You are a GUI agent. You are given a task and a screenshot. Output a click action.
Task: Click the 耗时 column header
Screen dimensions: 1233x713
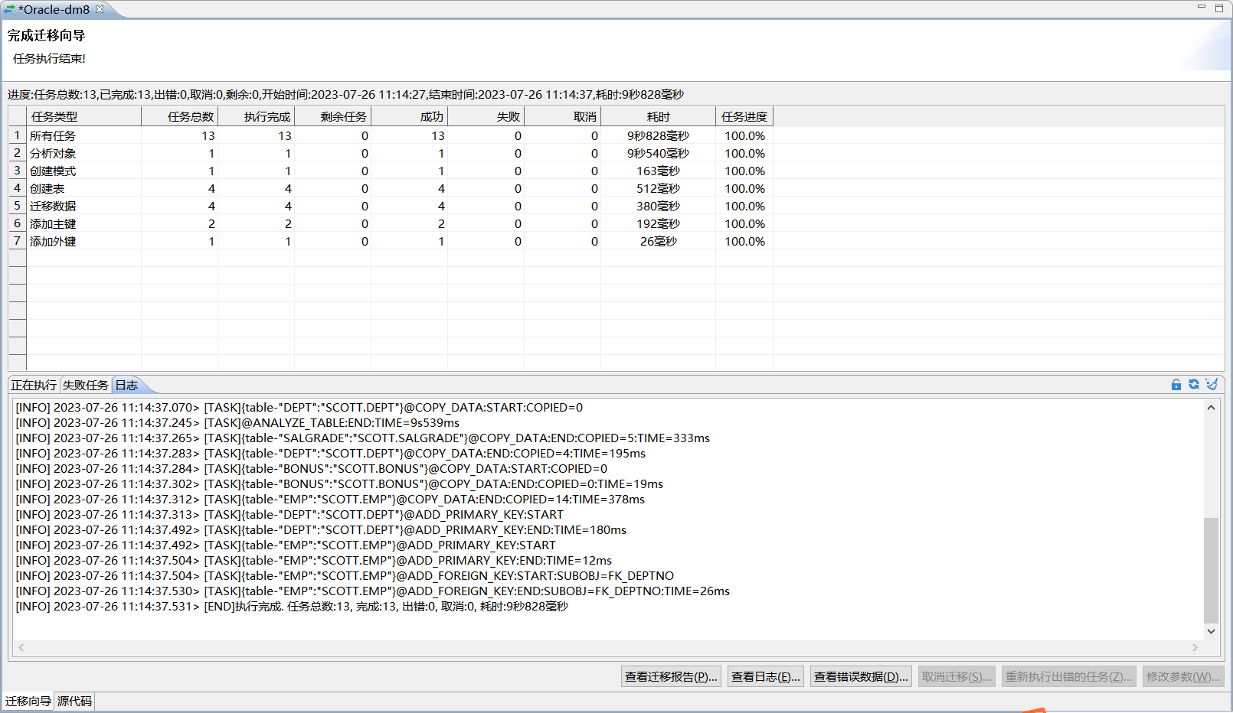pyautogui.click(x=659, y=116)
